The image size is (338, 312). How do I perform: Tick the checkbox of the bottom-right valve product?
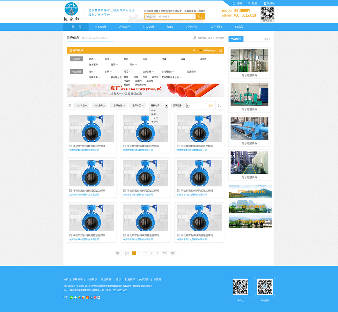pos(178,235)
